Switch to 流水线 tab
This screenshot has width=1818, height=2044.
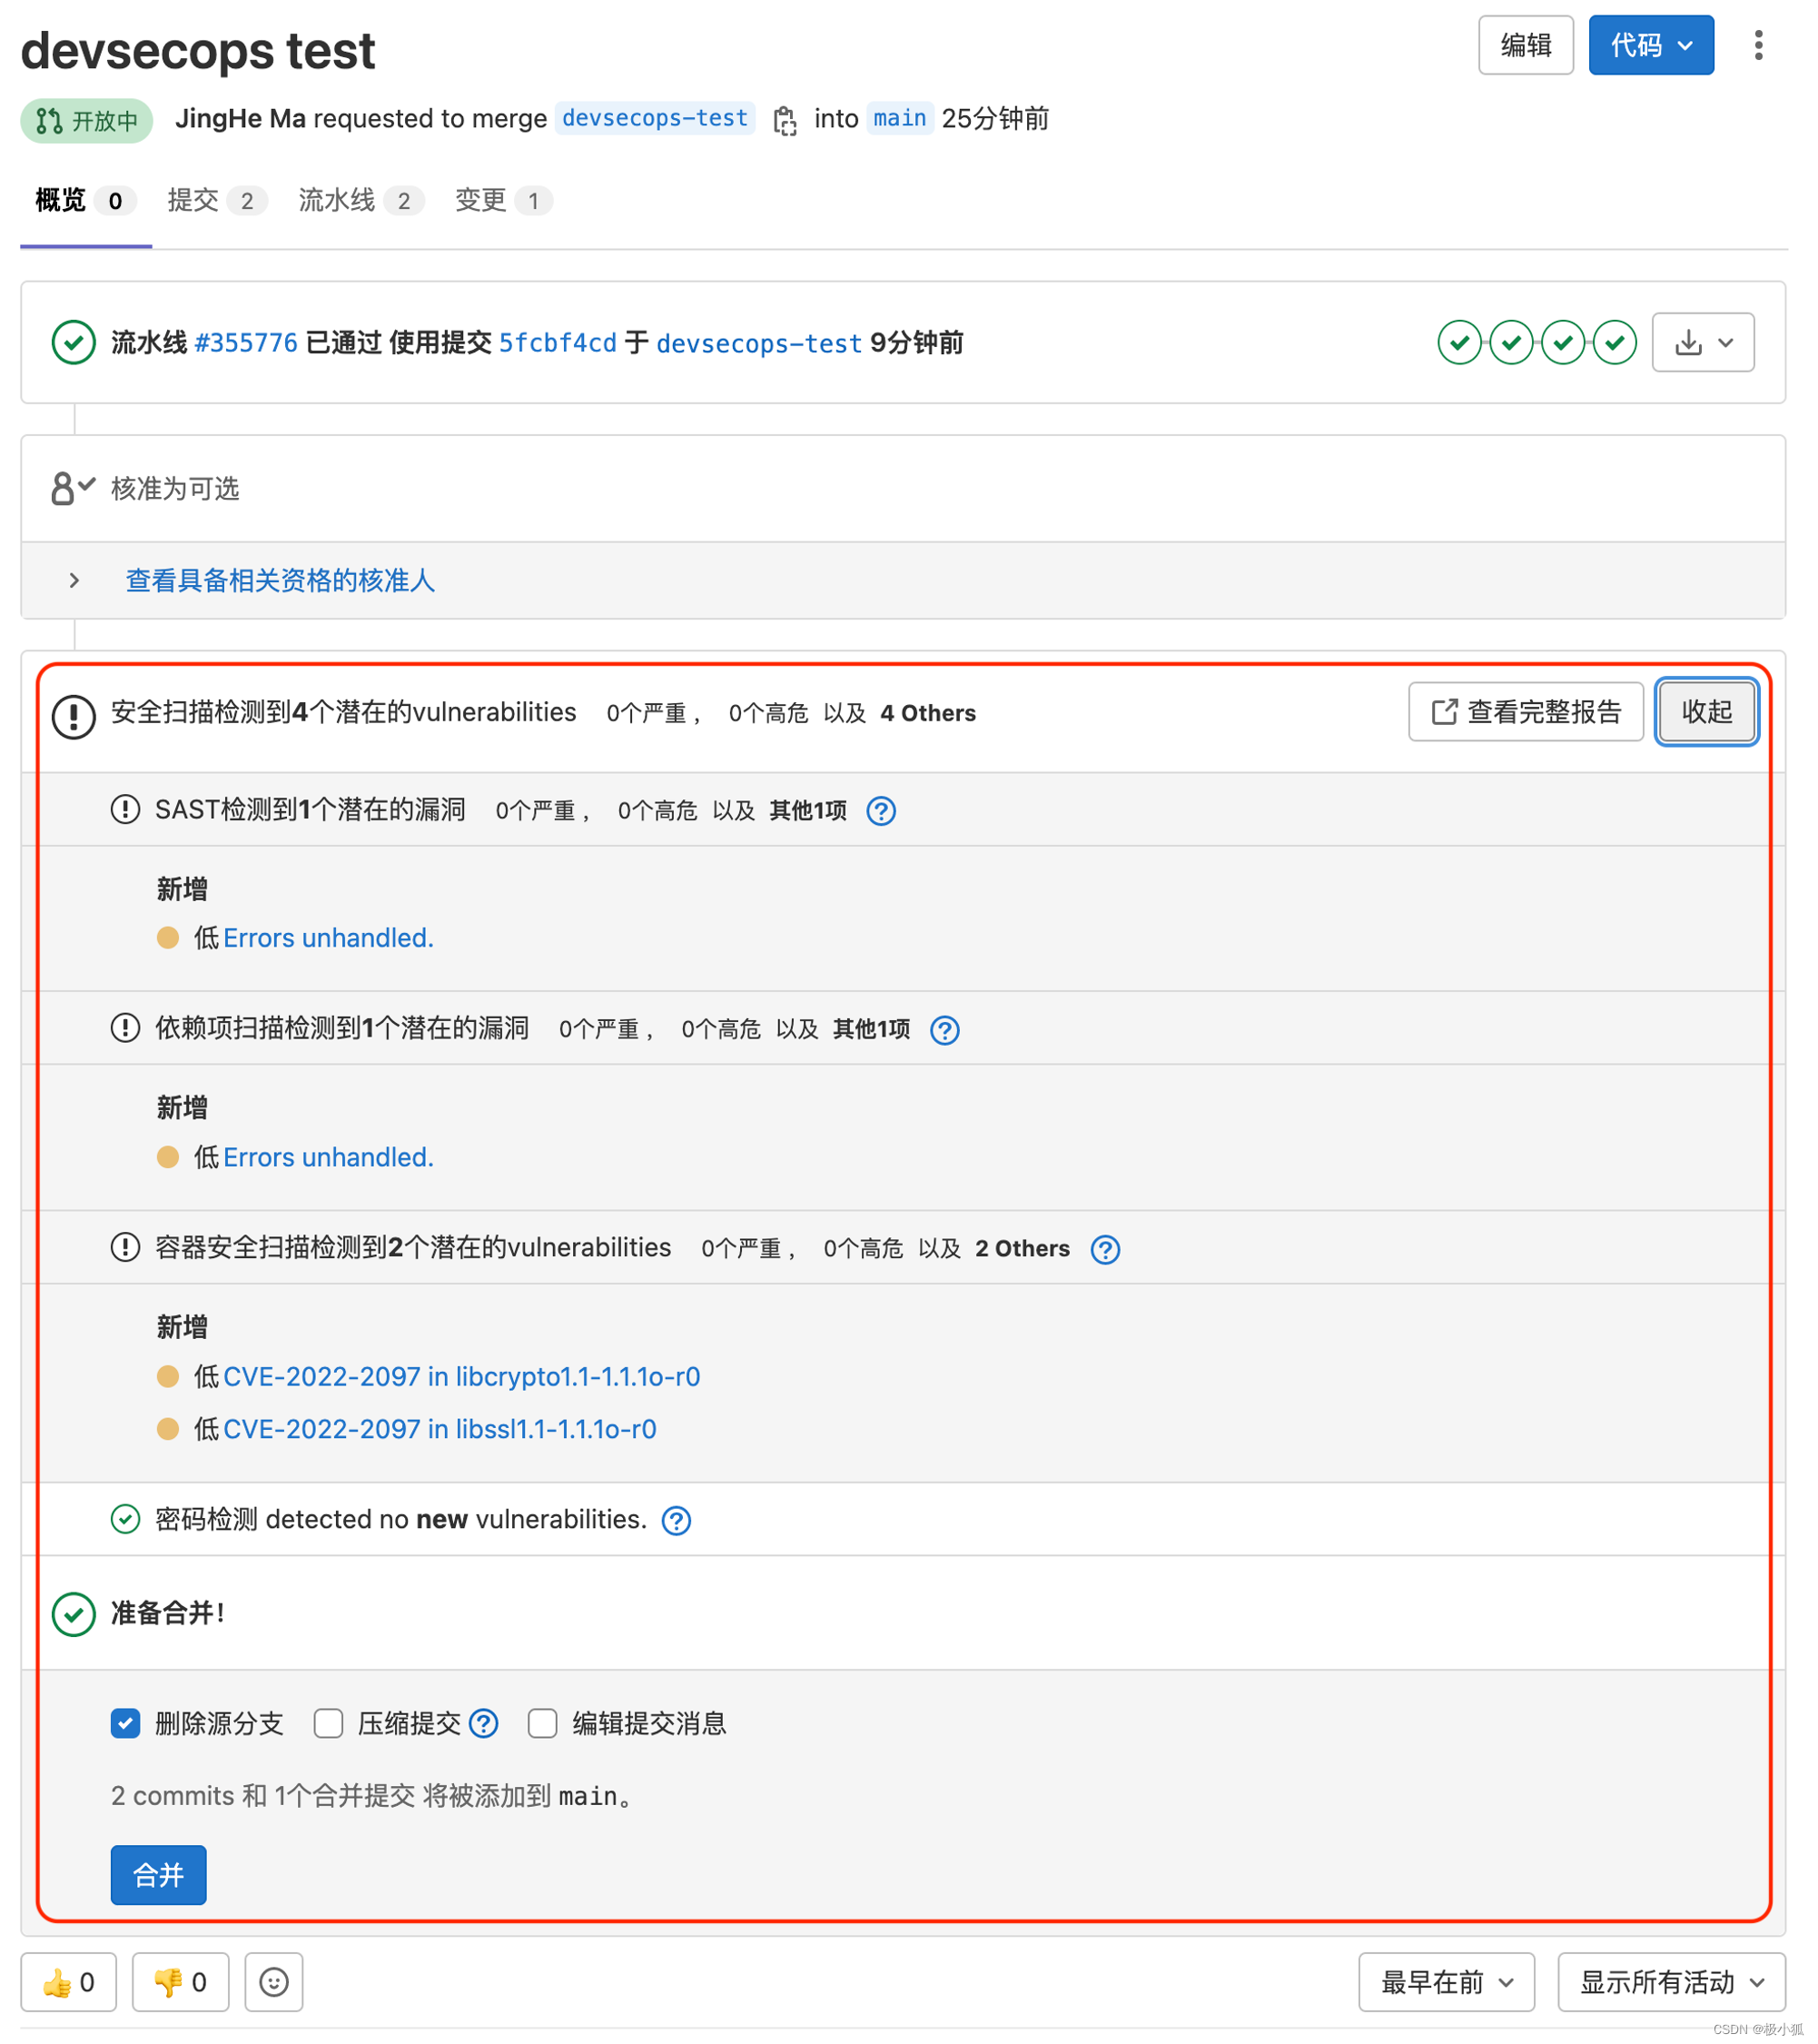(x=361, y=201)
